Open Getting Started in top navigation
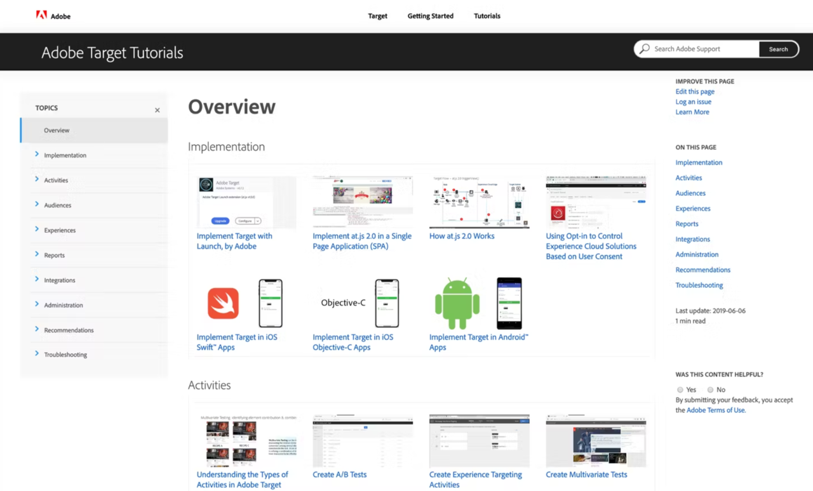This screenshot has height=491, width=813. [x=431, y=16]
